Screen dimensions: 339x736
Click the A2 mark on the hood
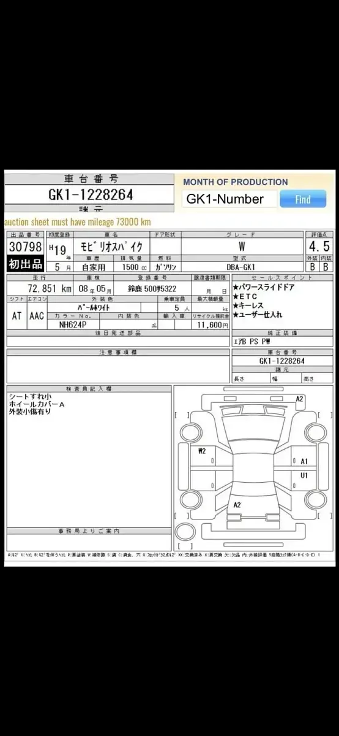238,505
